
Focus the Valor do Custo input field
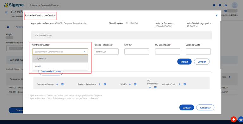coord(198,52)
